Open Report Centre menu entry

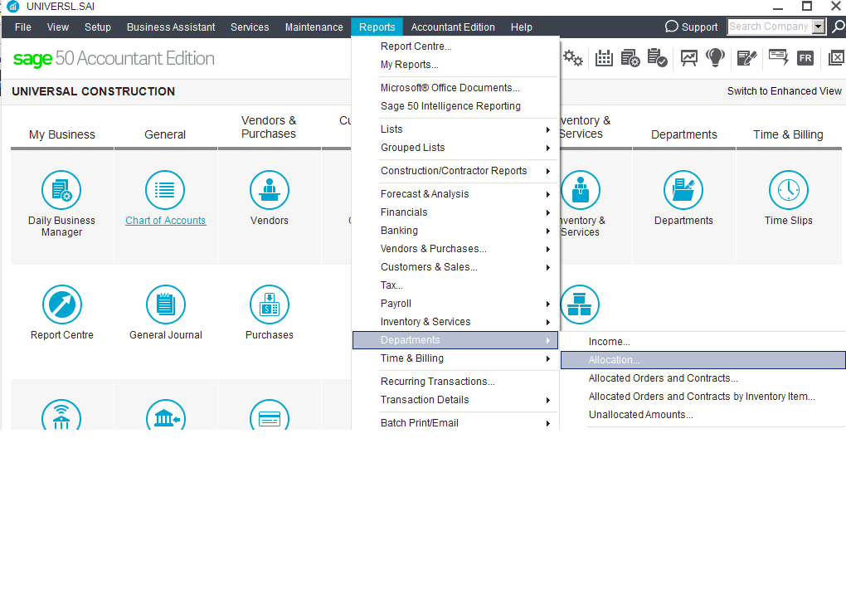[455, 46]
